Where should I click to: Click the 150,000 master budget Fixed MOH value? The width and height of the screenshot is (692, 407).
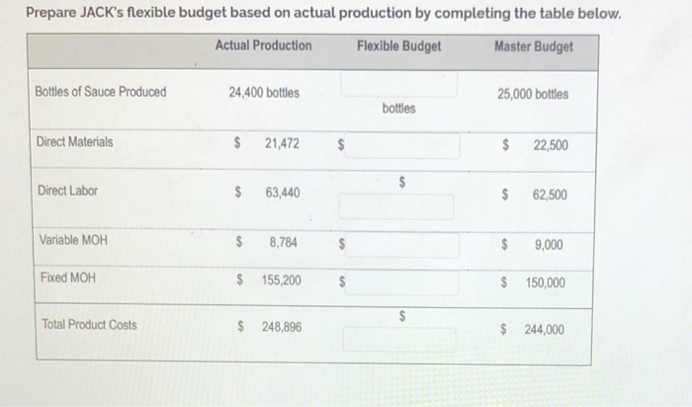(545, 284)
